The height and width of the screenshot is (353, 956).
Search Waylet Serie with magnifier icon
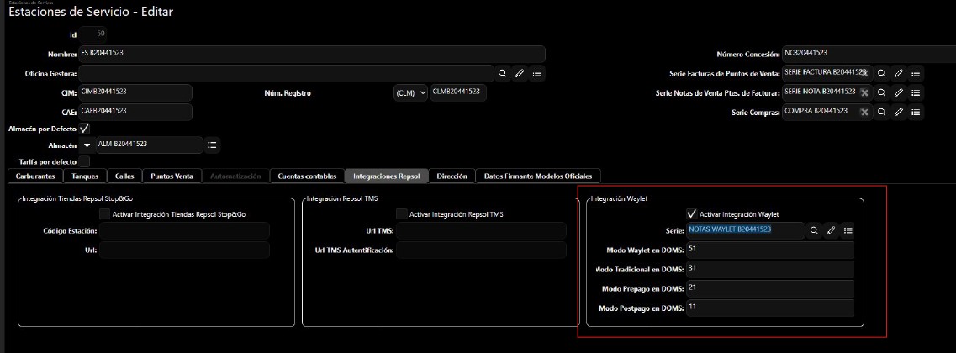tap(814, 230)
